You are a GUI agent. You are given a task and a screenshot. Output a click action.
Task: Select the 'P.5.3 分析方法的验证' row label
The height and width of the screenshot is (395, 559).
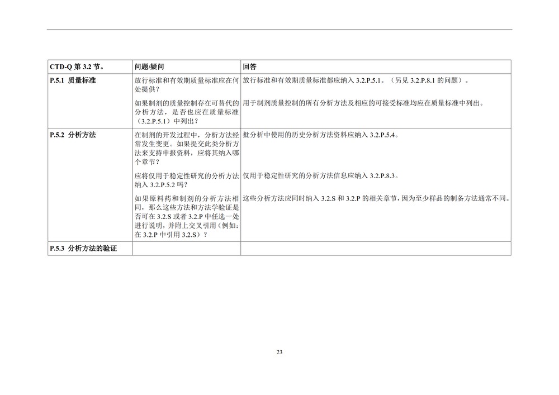point(83,249)
